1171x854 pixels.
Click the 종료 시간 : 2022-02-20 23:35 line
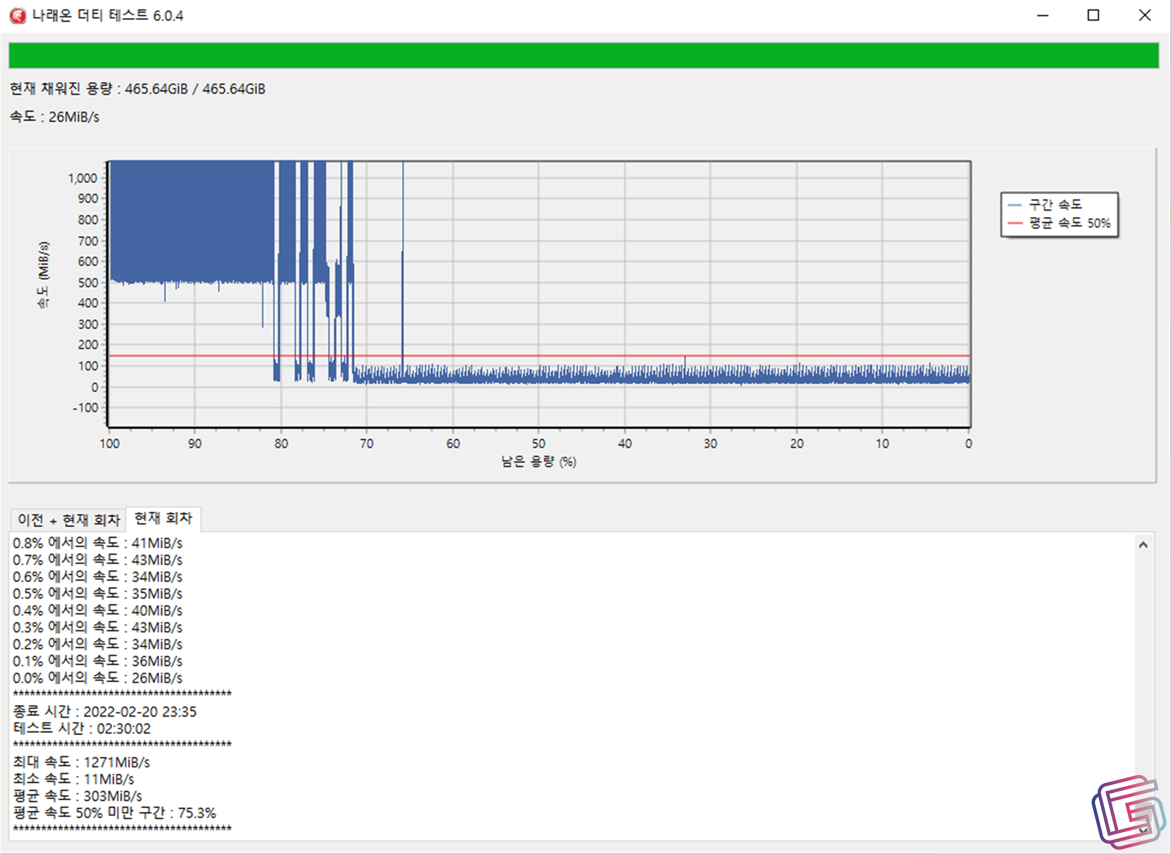point(105,712)
